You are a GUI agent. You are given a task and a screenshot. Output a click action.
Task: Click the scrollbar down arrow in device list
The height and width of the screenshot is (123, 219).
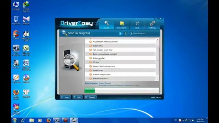point(157,79)
